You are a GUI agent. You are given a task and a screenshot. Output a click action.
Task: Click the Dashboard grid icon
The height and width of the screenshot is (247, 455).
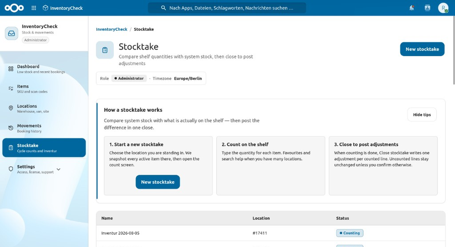click(11, 69)
